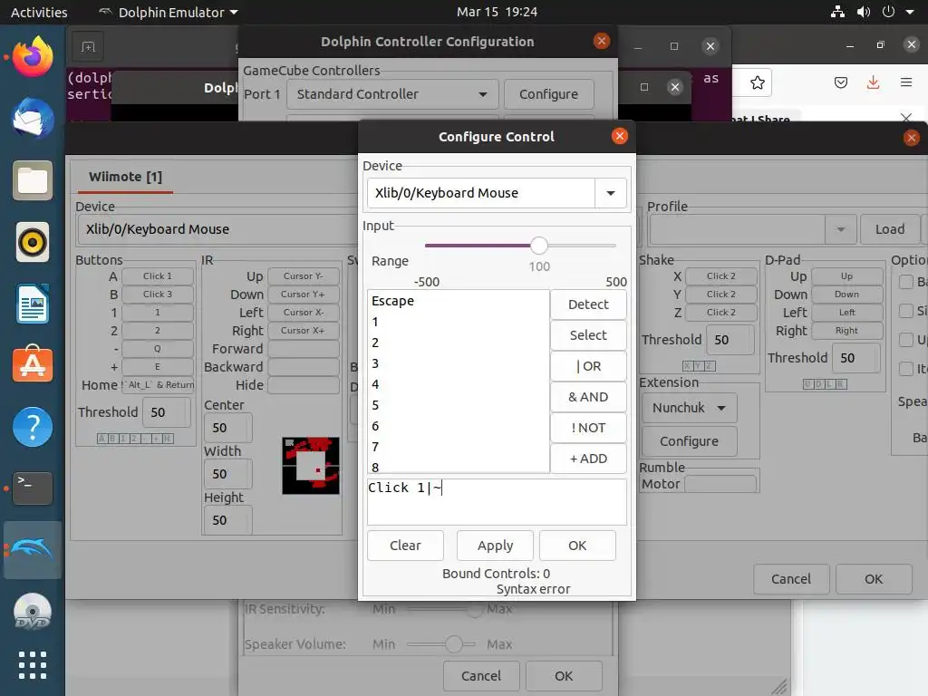Open the Dolphin Emulator app menu
The image size is (928, 696).
pos(168,12)
